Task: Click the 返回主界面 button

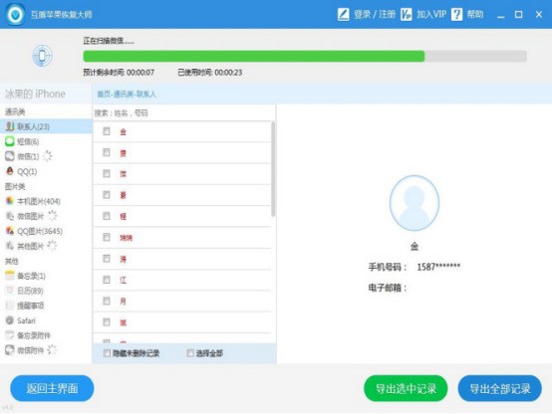Action: point(52,388)
